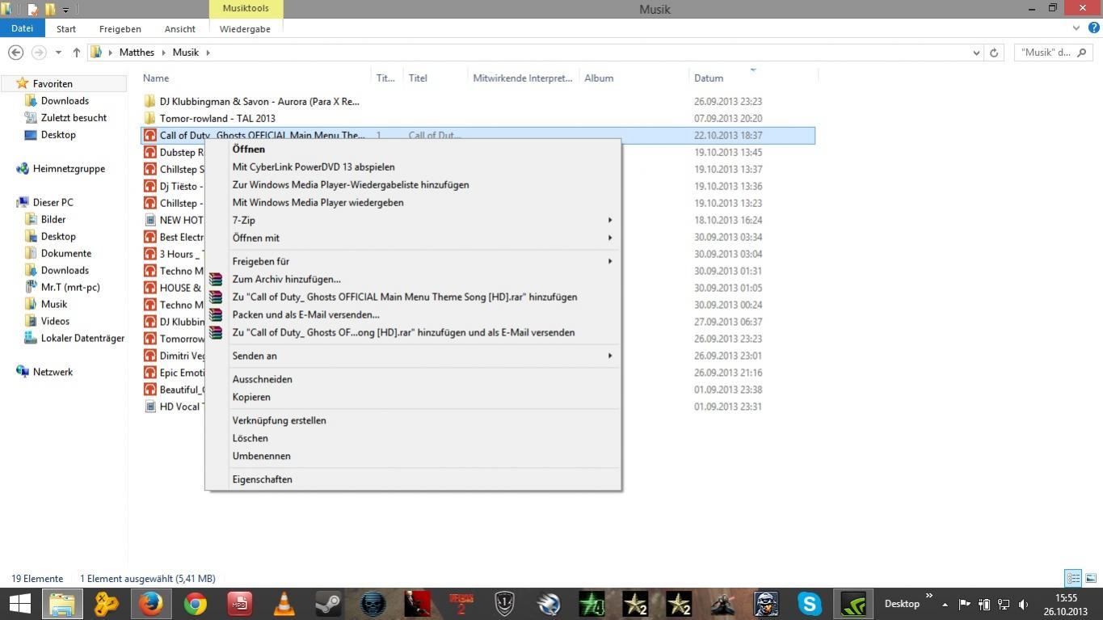Choose Verknüpfung erstellen menu entry
Screen dimensions: 1103x620
pyautogui.click(x=279, y=420)
